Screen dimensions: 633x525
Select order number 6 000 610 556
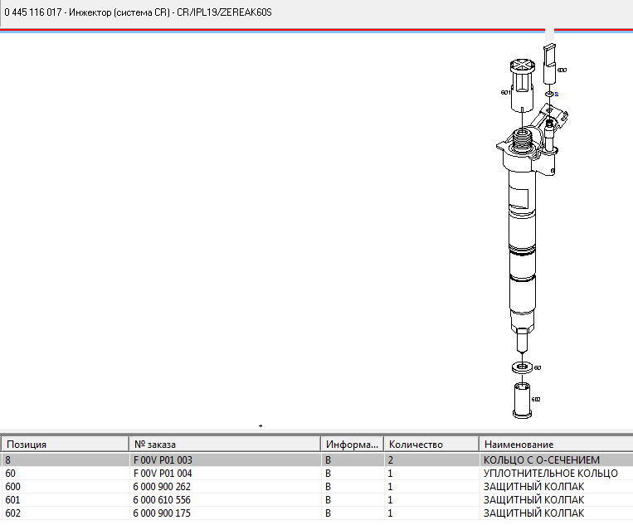click(163, 500)
